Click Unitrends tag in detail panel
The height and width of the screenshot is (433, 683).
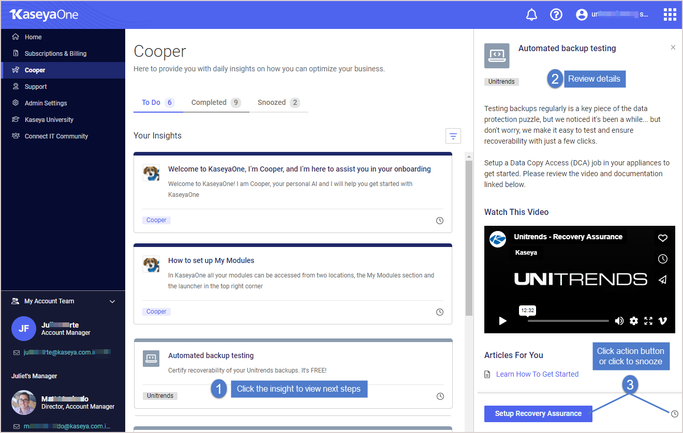click(x=501, y=82)
